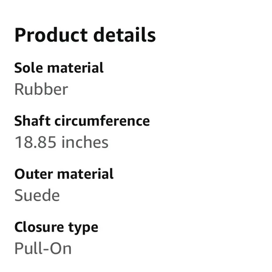
Task: Click the Pull-On value text
Action: coord(43,249)
